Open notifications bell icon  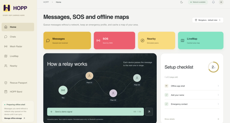[x=213, y=2]
